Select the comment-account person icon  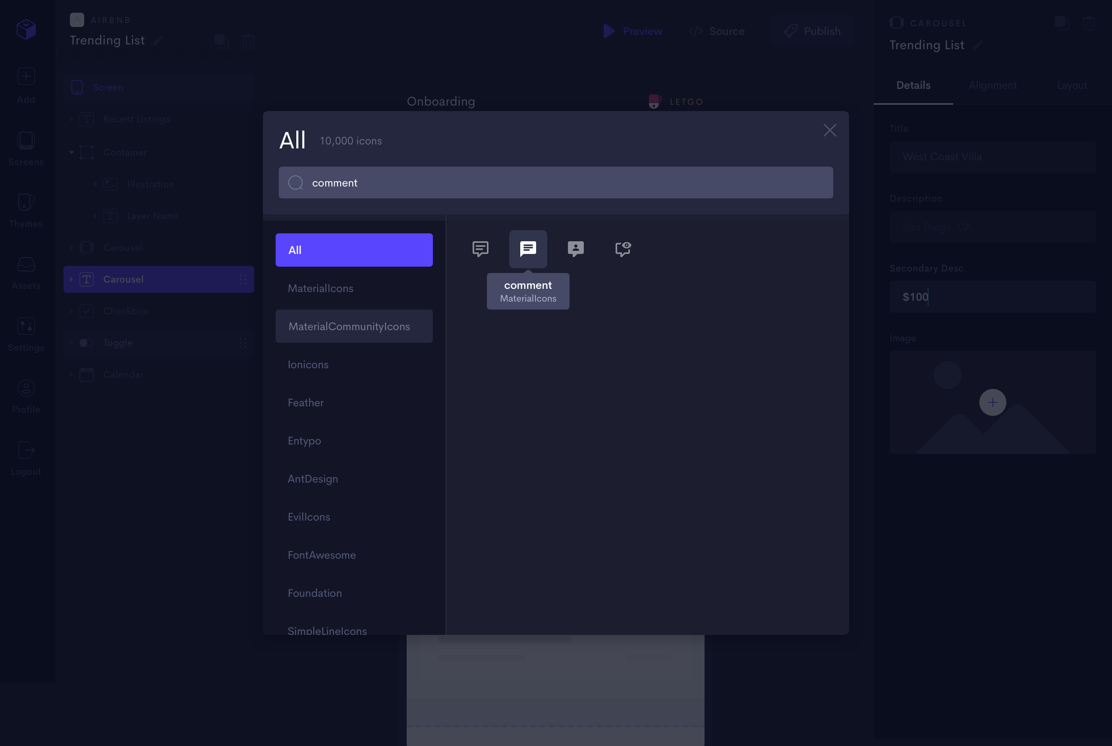tap(575, 249)
